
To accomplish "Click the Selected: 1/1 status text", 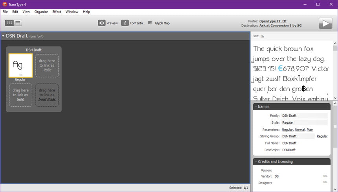I will (x=239, y=188).
